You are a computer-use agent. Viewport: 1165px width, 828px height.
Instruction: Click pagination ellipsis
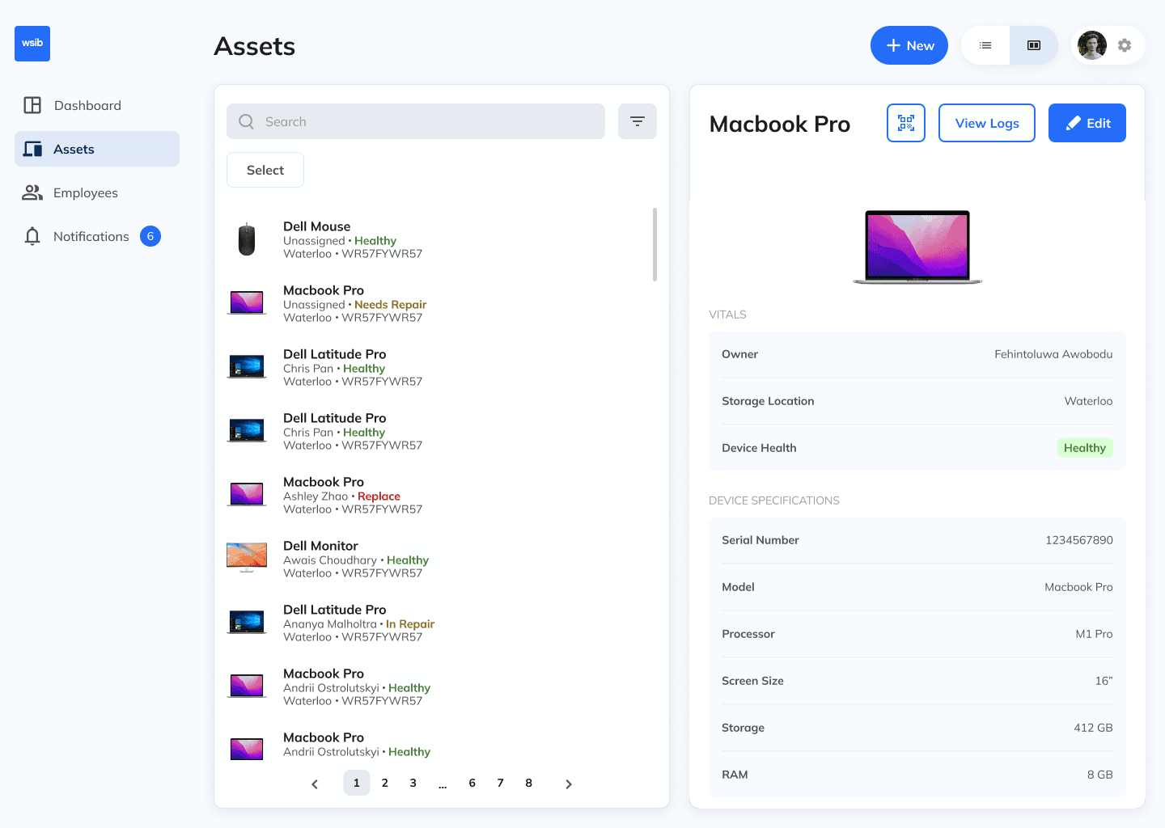tap(443, 784)
